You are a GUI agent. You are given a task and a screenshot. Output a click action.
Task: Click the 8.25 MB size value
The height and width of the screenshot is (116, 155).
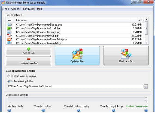coord(137,43)
